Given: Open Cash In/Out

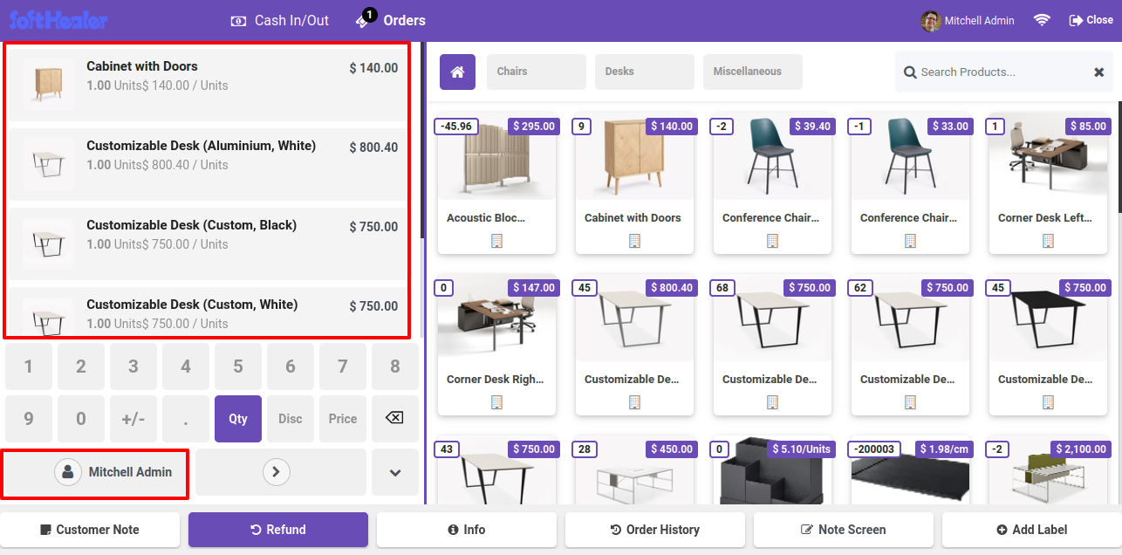Looking at the screenshot, I should pyautogui.click(x=279, y=20).
